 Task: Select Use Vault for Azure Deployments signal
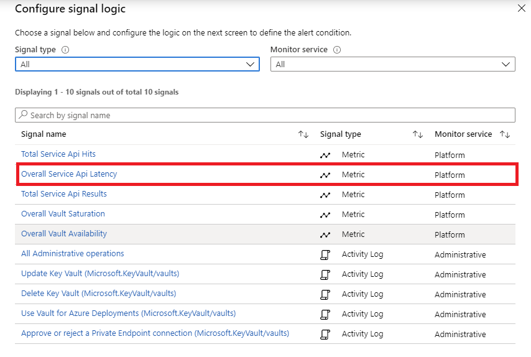[128, 313]
